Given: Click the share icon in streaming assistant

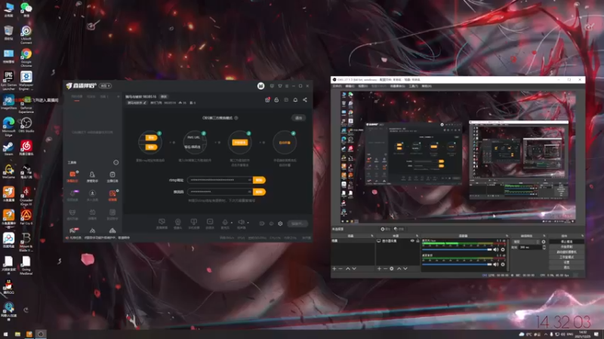Looking at the screenshot, I should (x=305, y=100).
